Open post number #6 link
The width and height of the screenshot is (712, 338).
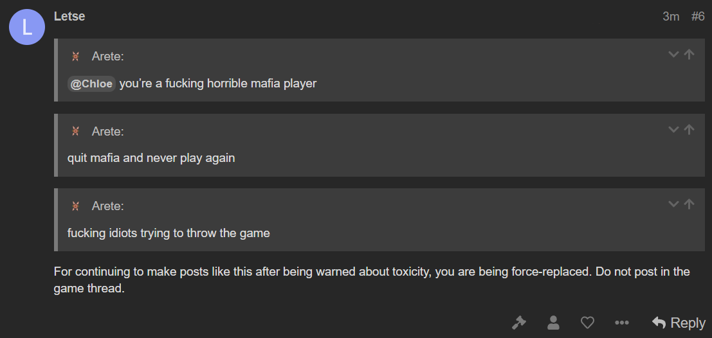point(698,17)
